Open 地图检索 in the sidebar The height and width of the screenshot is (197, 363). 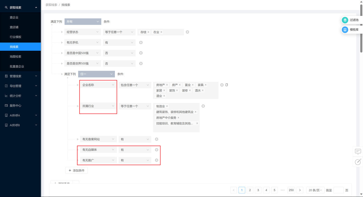tap(20, 57)
